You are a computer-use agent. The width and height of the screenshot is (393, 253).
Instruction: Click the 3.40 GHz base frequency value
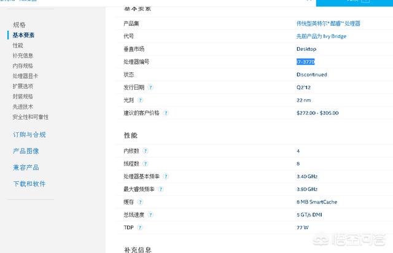point(307,176)
